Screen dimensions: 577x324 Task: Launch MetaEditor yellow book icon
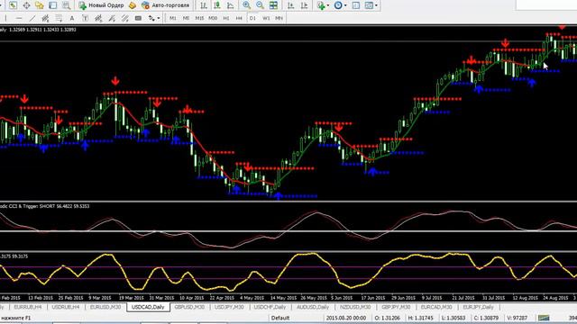[133, 5]
